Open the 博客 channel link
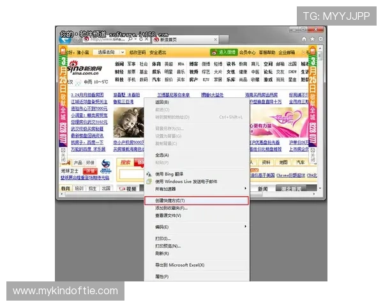383x307 pixels. (193, 64)
